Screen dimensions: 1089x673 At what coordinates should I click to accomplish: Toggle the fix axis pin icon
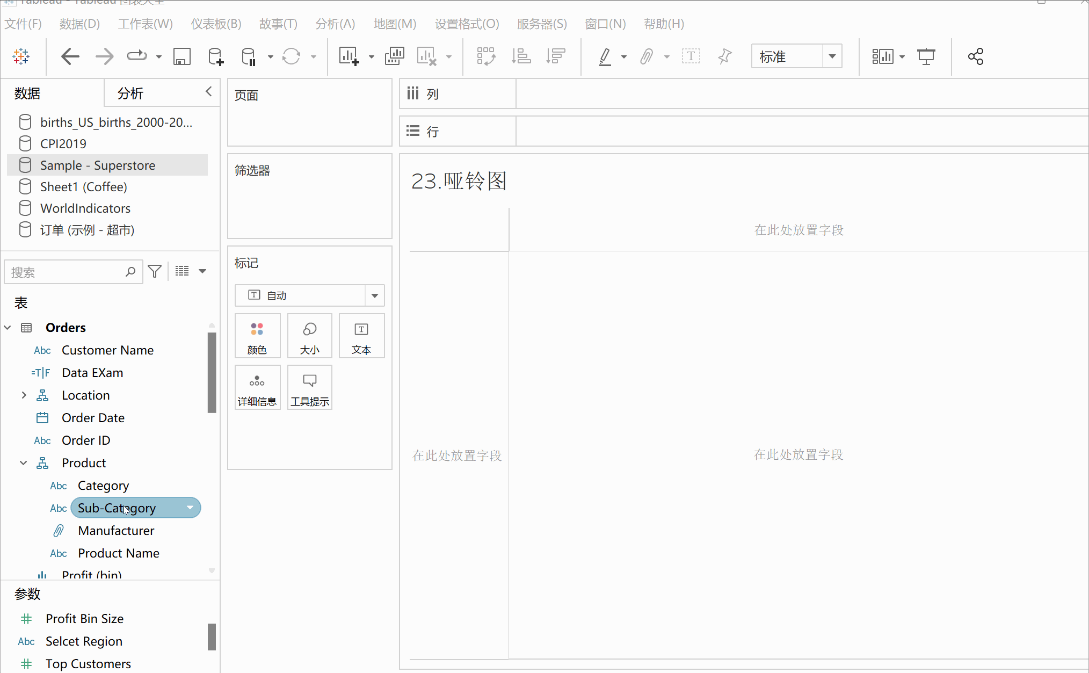725,56
